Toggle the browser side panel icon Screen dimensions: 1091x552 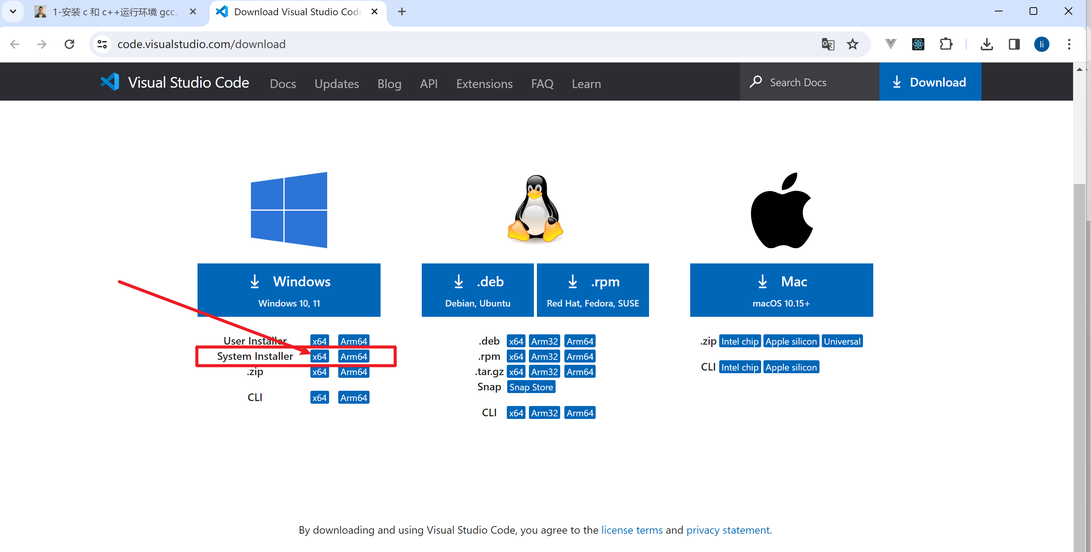tap(1014, 44)
